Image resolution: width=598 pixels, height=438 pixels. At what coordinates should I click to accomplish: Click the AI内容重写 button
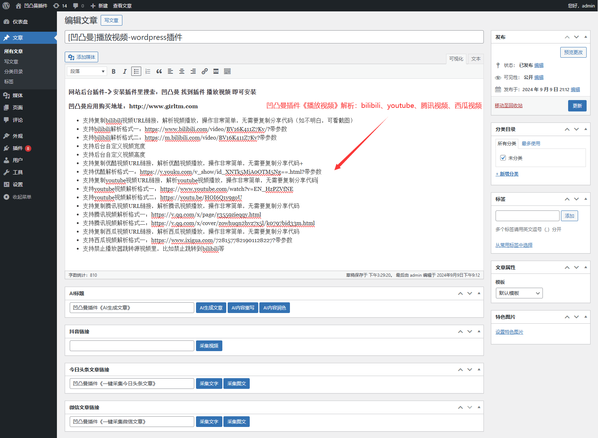(x=243, y=308)
